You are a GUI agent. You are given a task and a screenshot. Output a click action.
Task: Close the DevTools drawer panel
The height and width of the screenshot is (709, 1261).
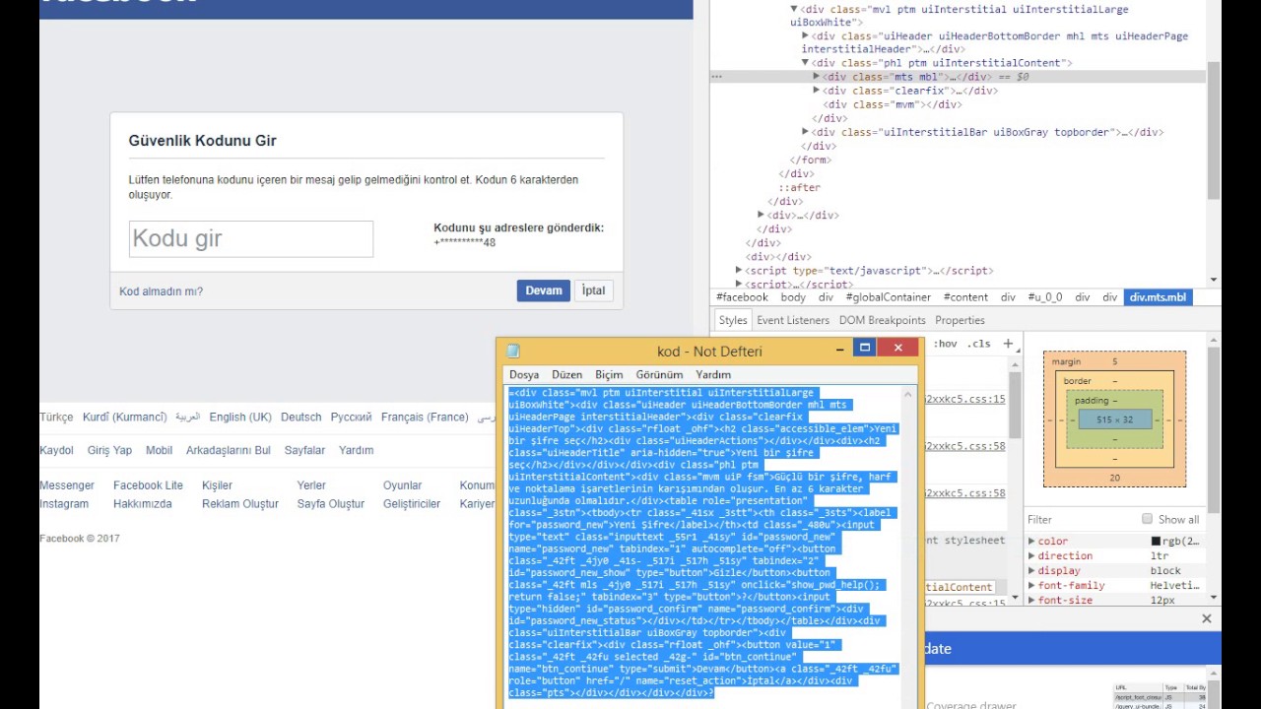1207,618
